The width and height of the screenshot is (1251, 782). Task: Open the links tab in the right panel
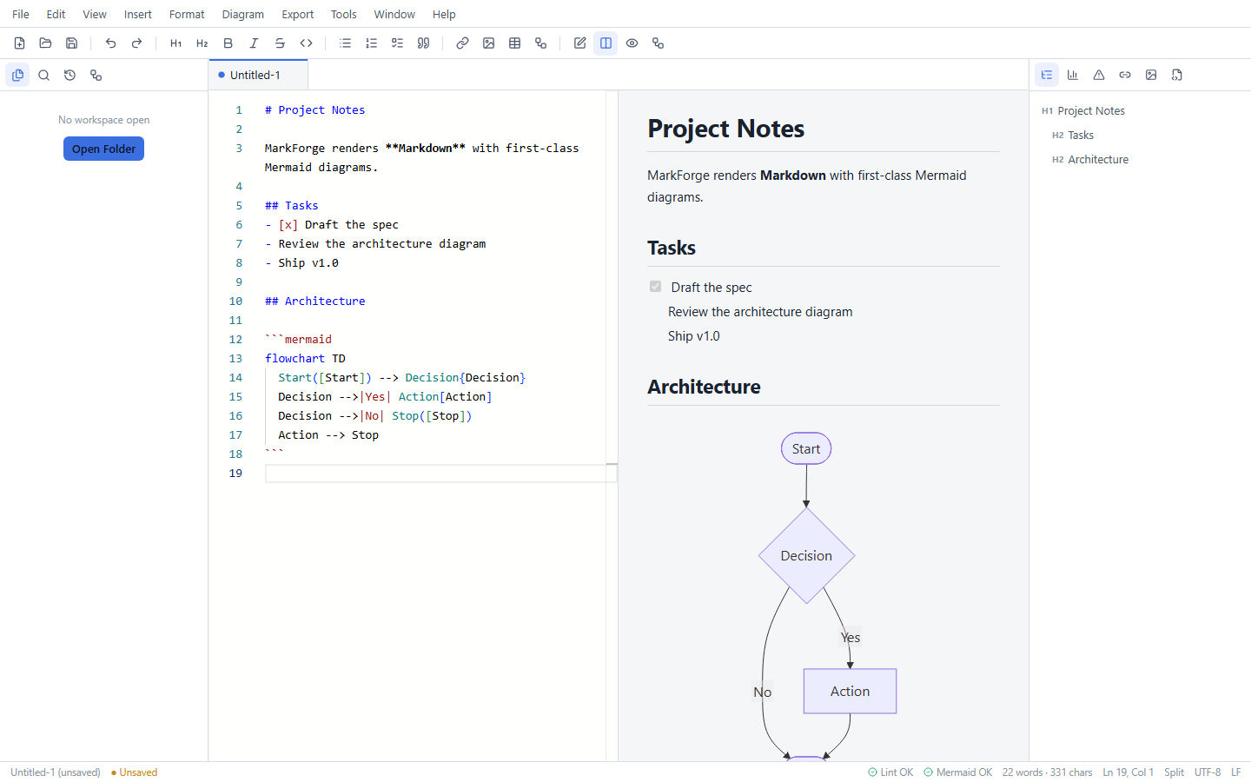pyautogui.click(x=1125, y=76)
